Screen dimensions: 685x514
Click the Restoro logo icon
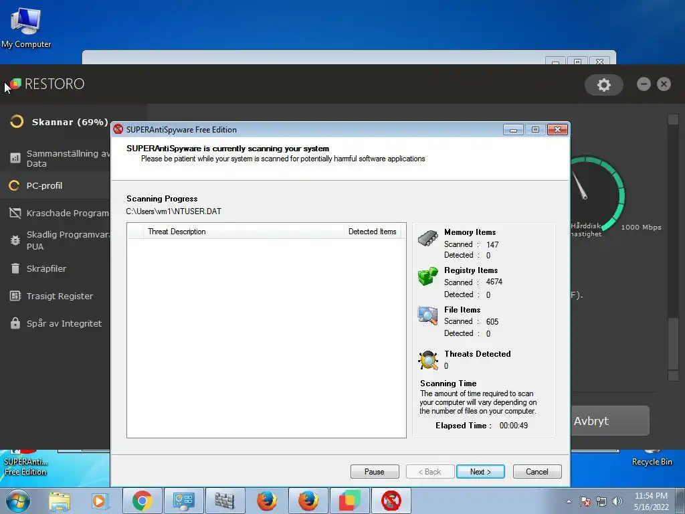pos(15,84)
